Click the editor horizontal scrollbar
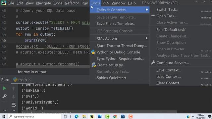This screenshot has height=119, width=212. [53, 66]
